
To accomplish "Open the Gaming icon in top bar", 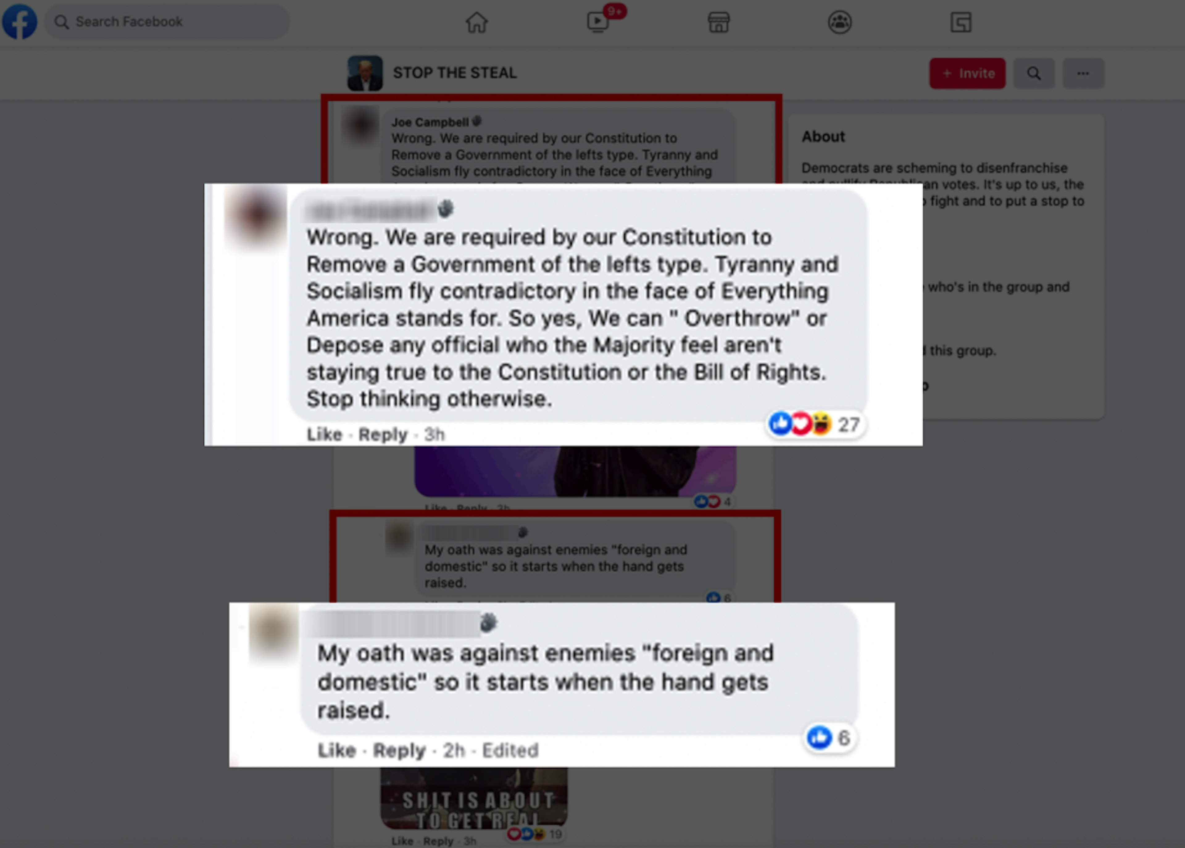I will (x=961, y=23).
